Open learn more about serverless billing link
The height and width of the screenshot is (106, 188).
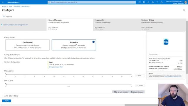(x=173, y=77)
